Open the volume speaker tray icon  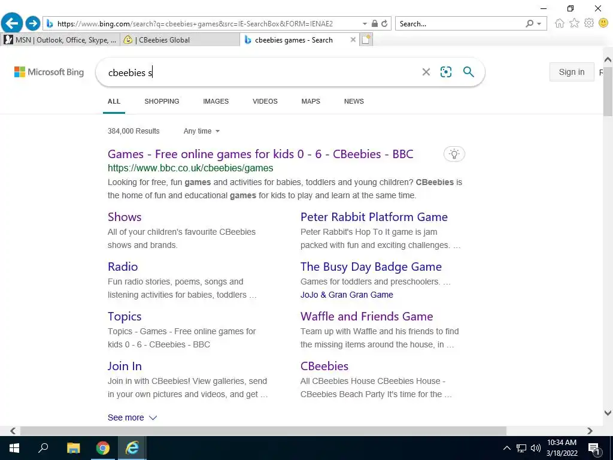click(x=536, y=448)
